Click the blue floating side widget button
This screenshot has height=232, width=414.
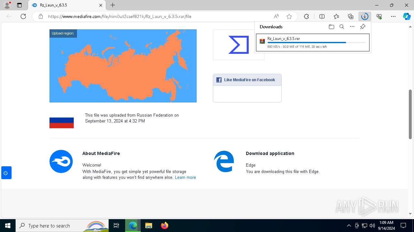click(x=6, y=173)
